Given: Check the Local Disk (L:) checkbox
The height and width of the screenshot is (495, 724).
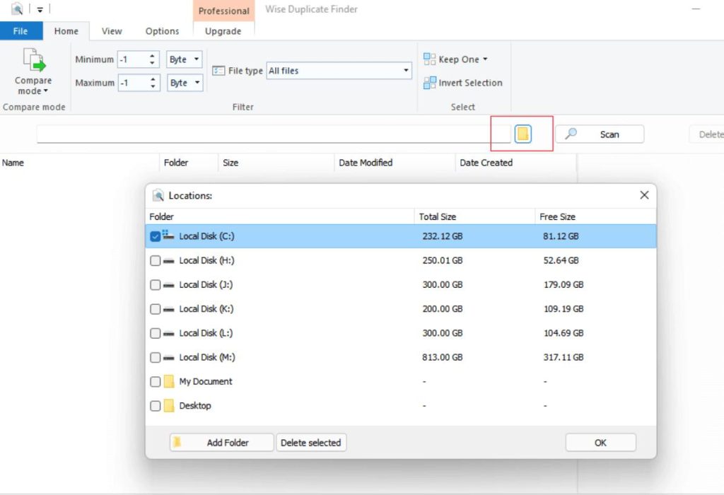Looking at the screenshot, I should [155, 333].
